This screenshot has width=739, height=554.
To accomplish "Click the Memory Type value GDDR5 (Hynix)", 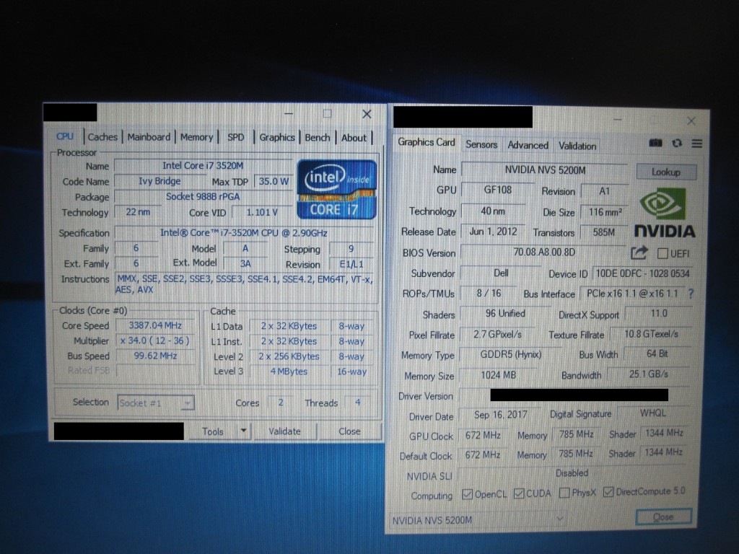I will [x=510, y=354].
